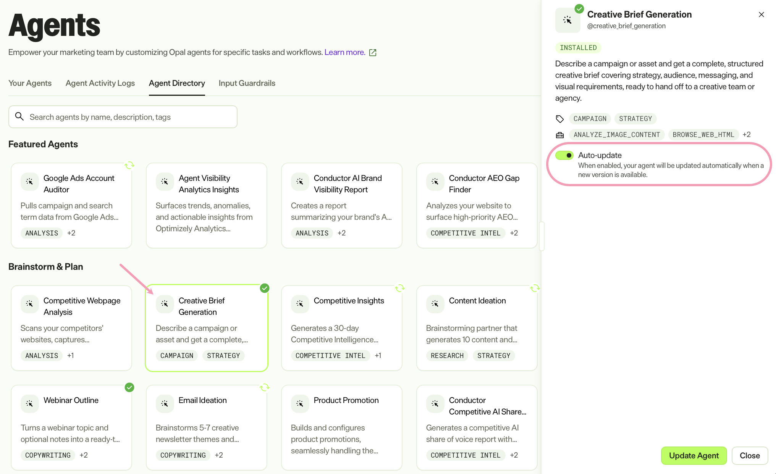Show the +1 tags on Competitive Webpage Analysis

[x=71, y=356]
